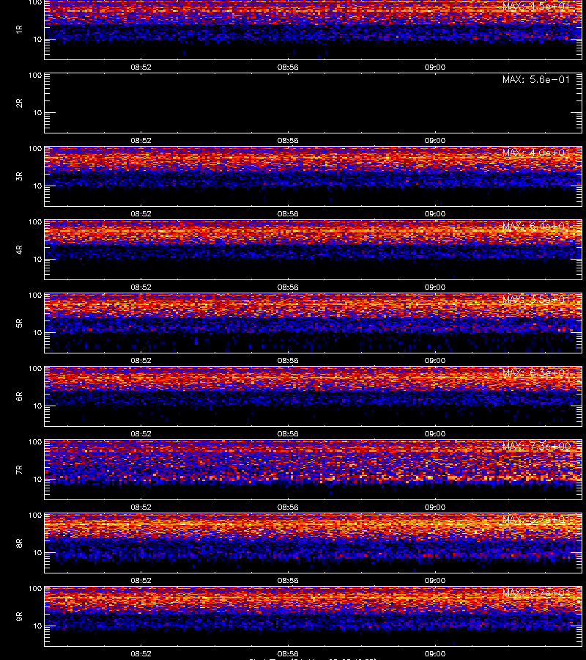Click the 3R panel label

pyautogui.click(x=19, y=176)
